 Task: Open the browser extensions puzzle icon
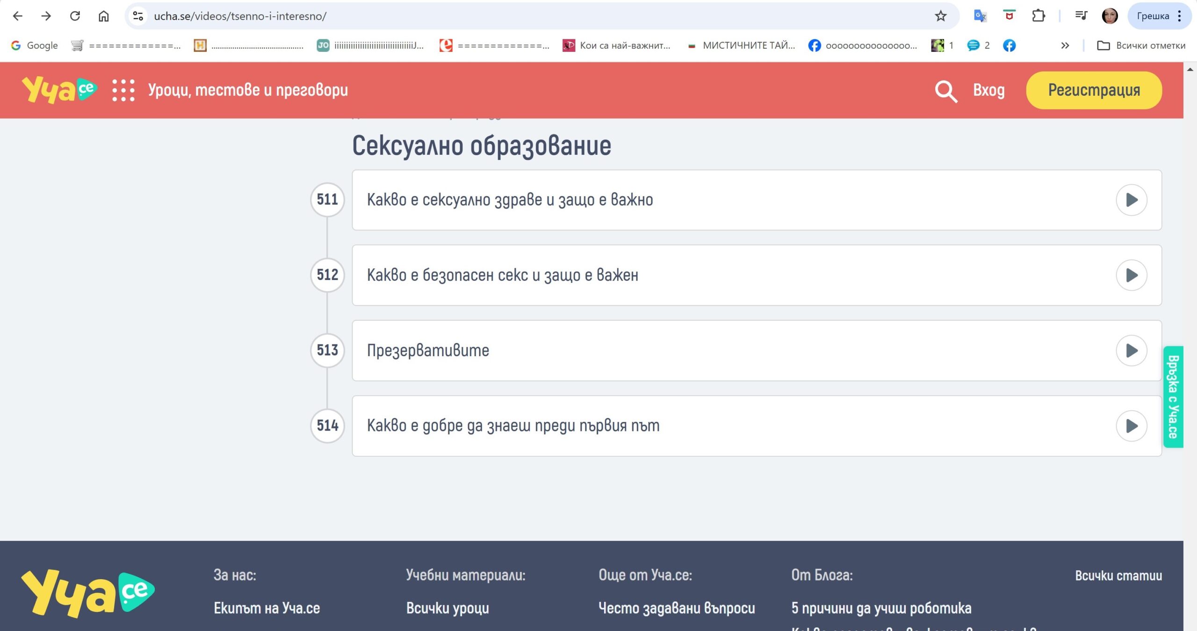pos(1038,16)
